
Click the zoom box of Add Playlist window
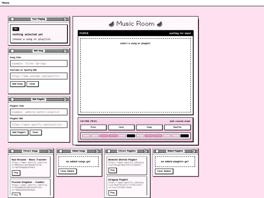tap(65, 99)
